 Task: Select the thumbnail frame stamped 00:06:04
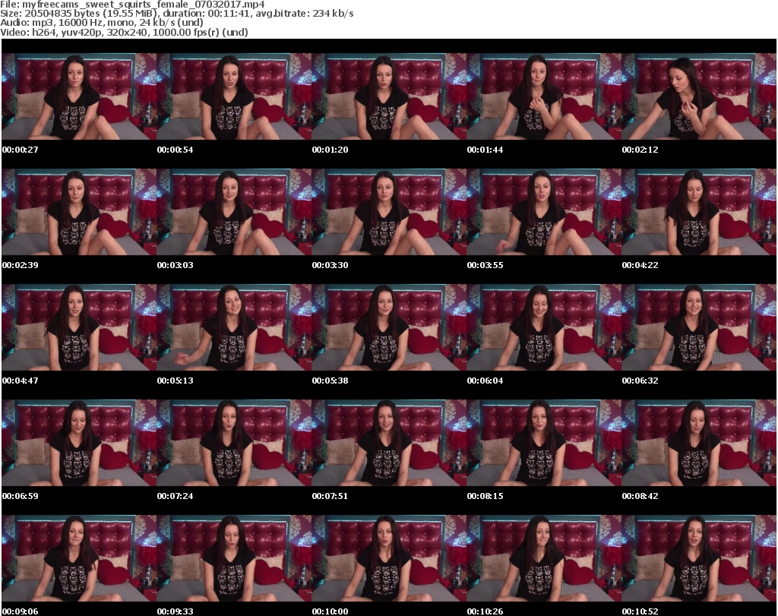(x=544, y=327)
